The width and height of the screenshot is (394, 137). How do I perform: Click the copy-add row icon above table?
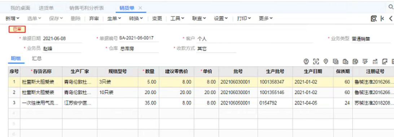pyautogui.click(x=336, y=61)
